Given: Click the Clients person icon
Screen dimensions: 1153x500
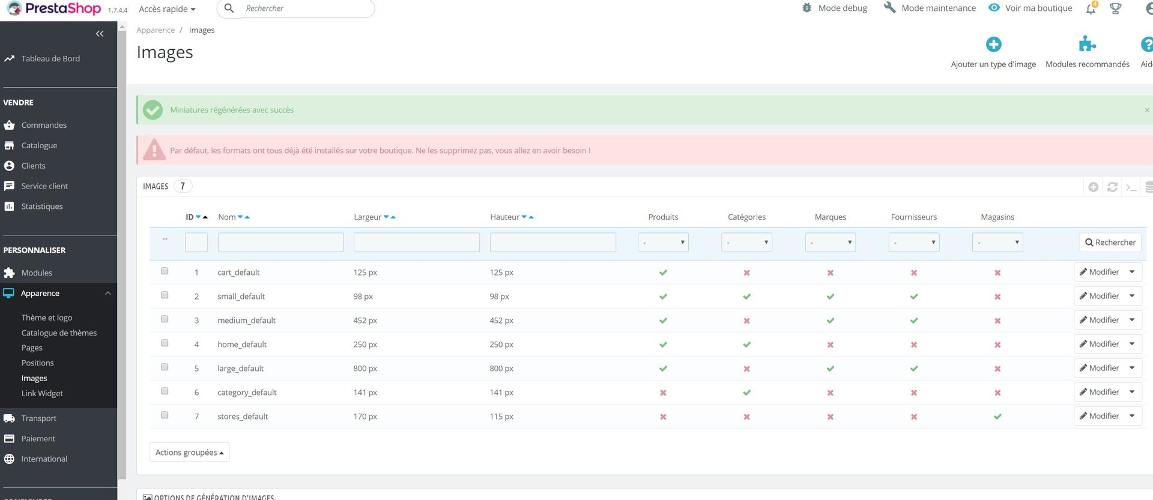Looking at the screenshot, I should tap(9, 166).
